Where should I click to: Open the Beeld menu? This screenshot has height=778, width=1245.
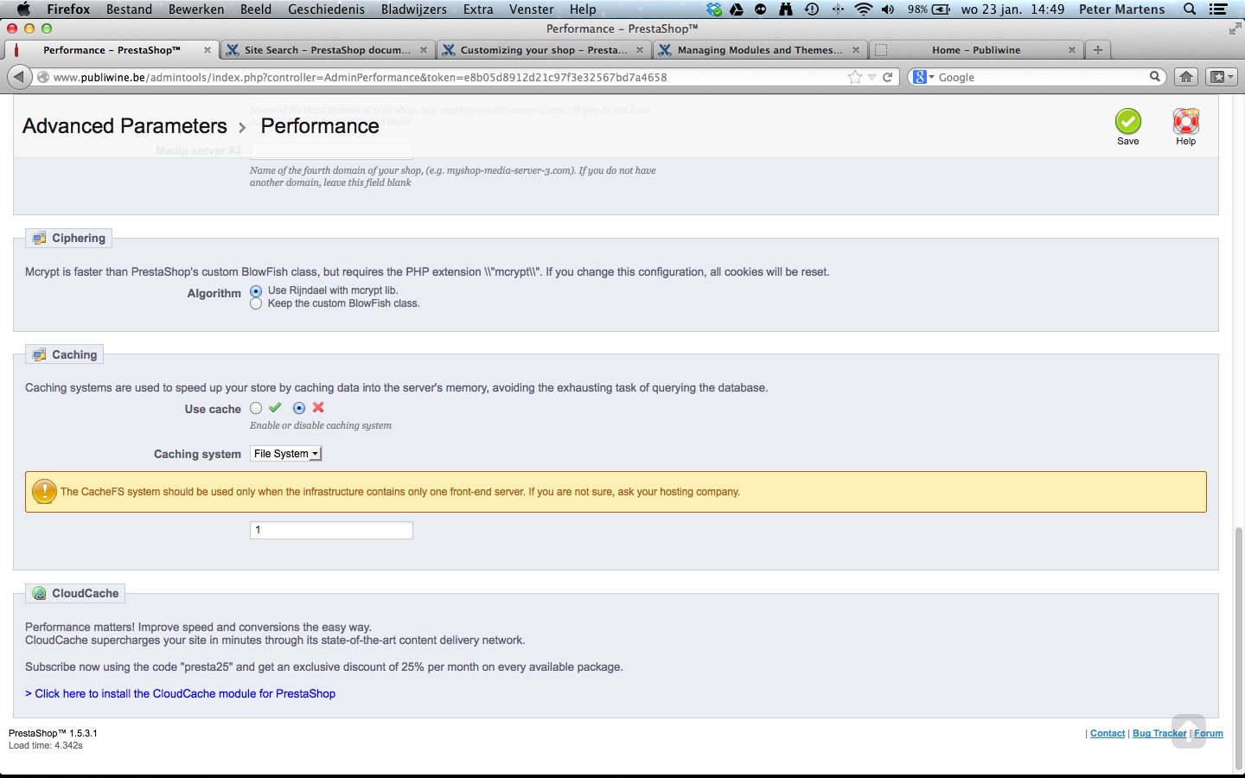coord(256,10)
